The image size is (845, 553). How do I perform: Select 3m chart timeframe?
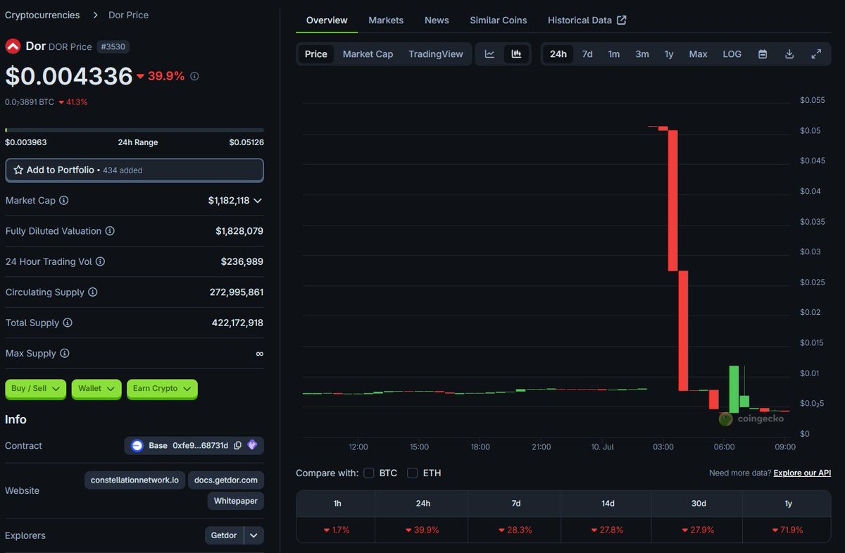pyautogui.click(x=642, y=54)
